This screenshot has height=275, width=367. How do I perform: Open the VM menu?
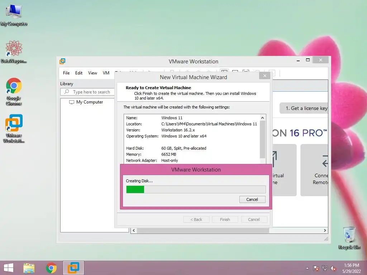click(106, 73)
